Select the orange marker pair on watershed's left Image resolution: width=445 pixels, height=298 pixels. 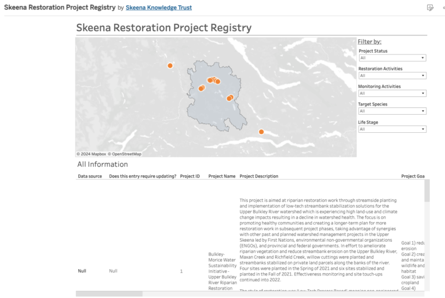pyautogui.click(x=202, y=88)
